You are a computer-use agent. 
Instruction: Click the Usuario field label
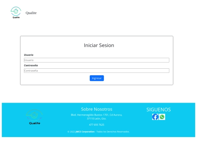coord(29,55)
